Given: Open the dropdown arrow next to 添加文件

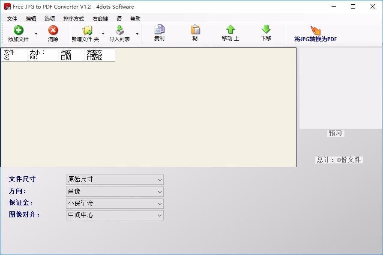Looking at the screenshot, I should pyautogui.click(x=36, y=34).
